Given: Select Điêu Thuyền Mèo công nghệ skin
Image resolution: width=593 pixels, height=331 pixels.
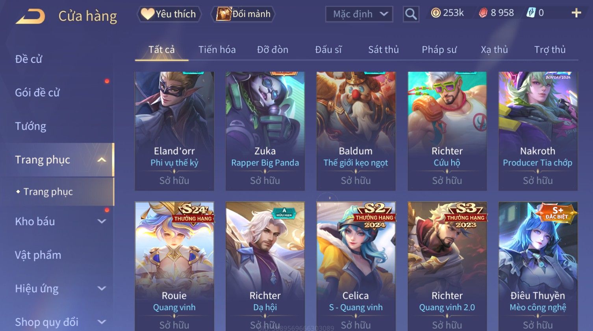Looking at the screenshot, I should pos(538,266).
